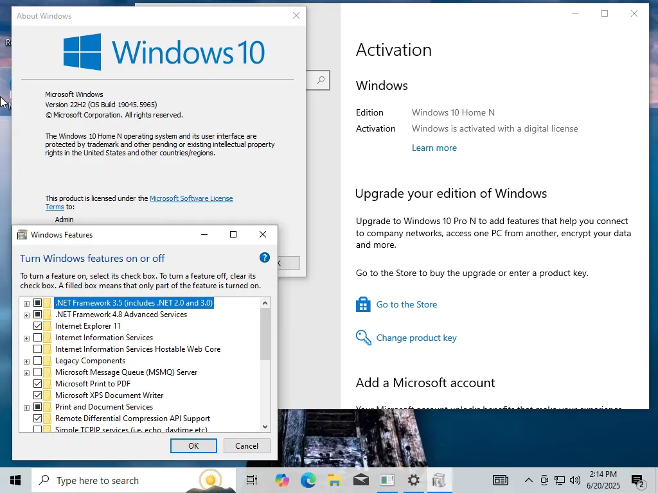Select the Remote Differential Compression API Support row
This screenshot has height=493, width=658.
click(132, 419)
